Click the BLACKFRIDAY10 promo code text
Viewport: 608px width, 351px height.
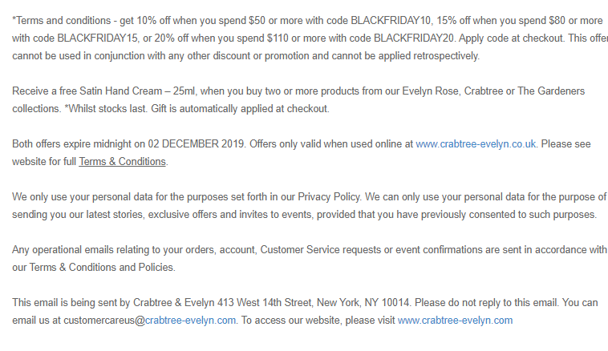391,21
